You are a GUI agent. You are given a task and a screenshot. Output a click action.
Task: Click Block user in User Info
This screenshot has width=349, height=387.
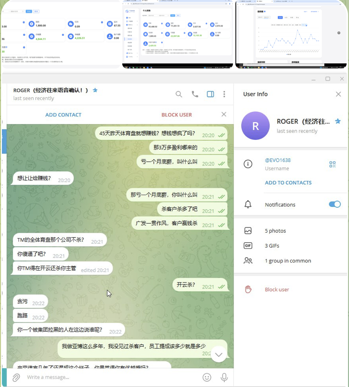[277, 289]
